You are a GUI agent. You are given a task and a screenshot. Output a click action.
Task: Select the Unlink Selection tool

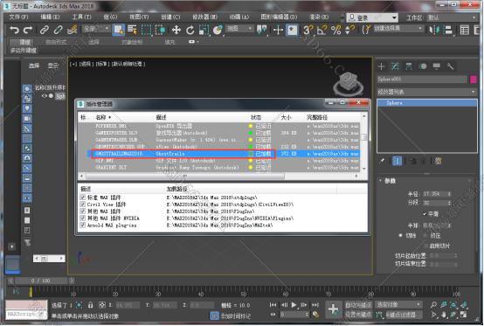click(x=58, y=30)
